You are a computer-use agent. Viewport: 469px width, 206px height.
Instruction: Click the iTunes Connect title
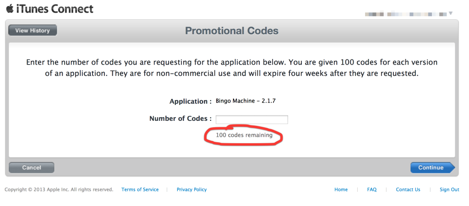tap(55, 9)
